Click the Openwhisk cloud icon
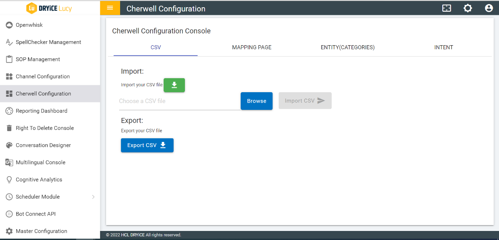This screenshot has height=240, width=499. [x=9, y=25]
